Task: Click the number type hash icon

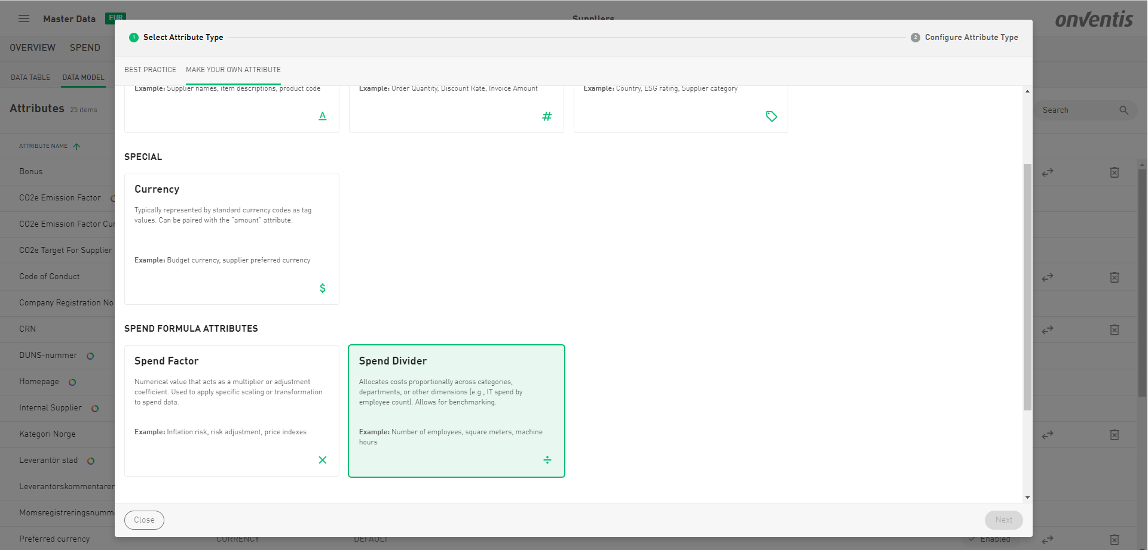Action: tap(547, 116)
